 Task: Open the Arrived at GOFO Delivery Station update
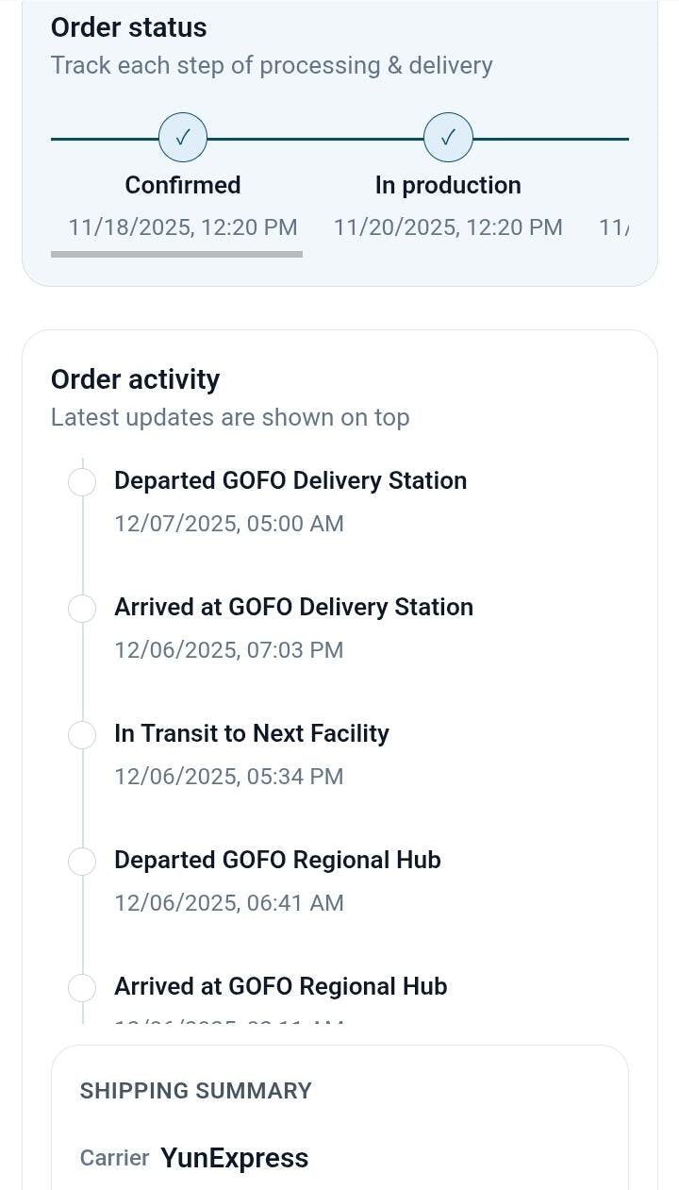[293, 607]
